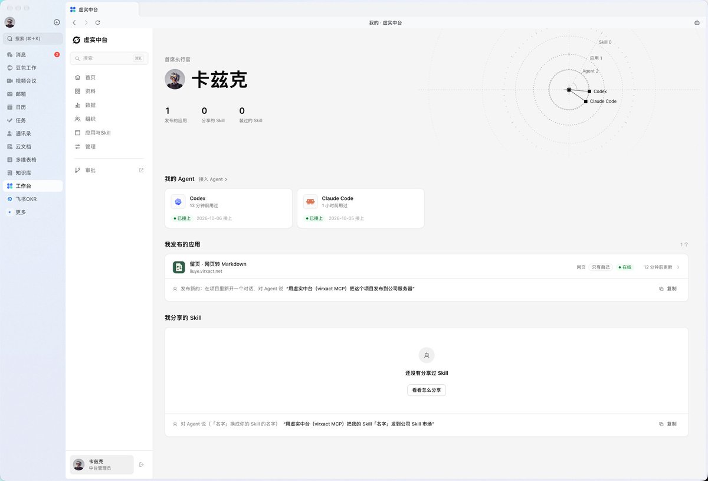Go to 管理 in the navigation
Viewport: 708px width, 481px height.
point(109,146)
